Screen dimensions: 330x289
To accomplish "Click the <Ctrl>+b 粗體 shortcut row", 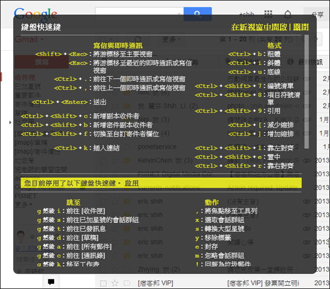I will pos(254,54).
